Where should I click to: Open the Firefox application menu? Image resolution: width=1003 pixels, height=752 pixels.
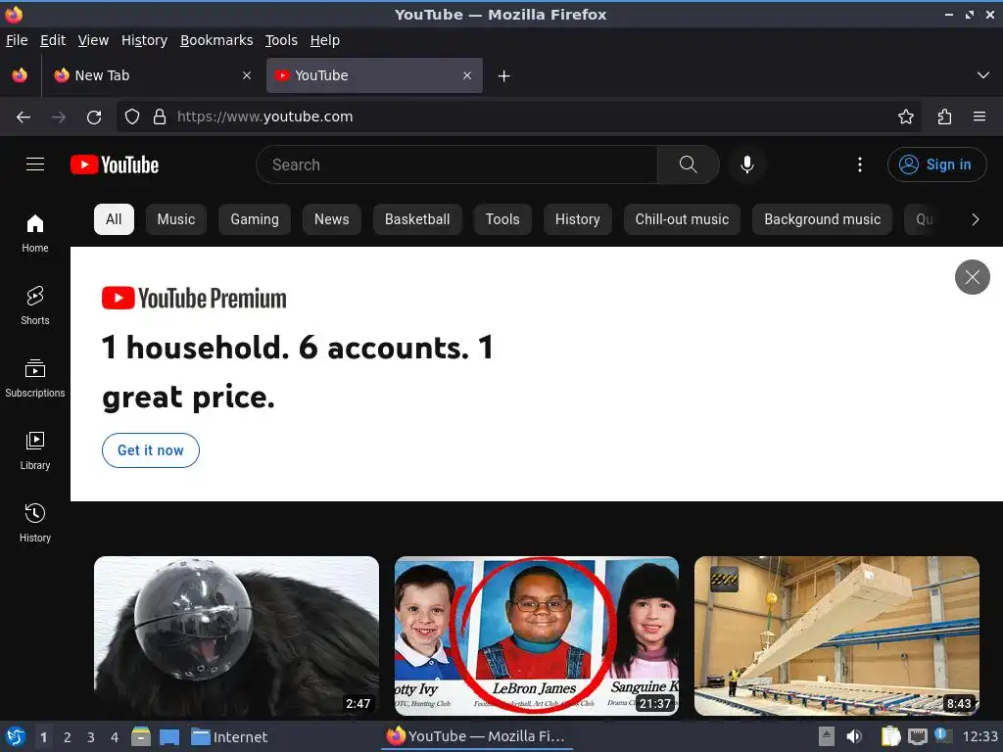tap(979, 117)
